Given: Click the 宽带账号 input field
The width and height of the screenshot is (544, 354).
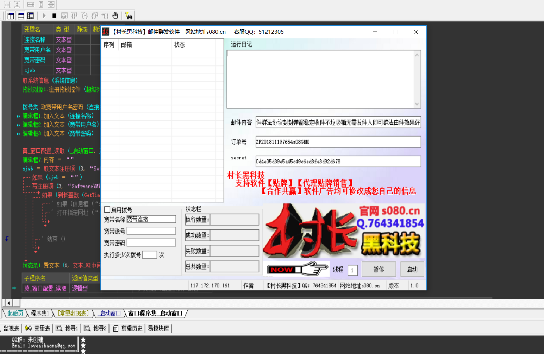Looking at the screenshot, I should pyautogui.click(x=151, y=231).
